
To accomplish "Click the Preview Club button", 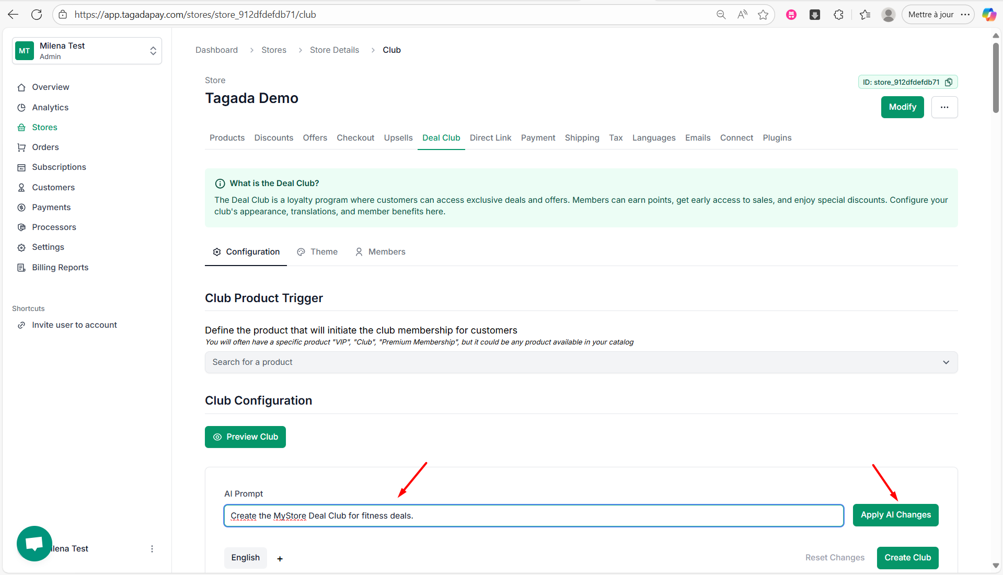I will pos(245,437).
